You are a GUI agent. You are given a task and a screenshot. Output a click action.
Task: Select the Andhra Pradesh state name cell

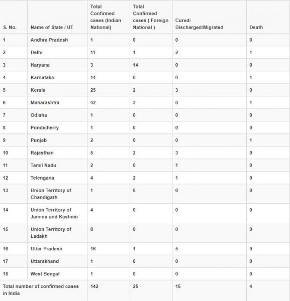point(49,40)
